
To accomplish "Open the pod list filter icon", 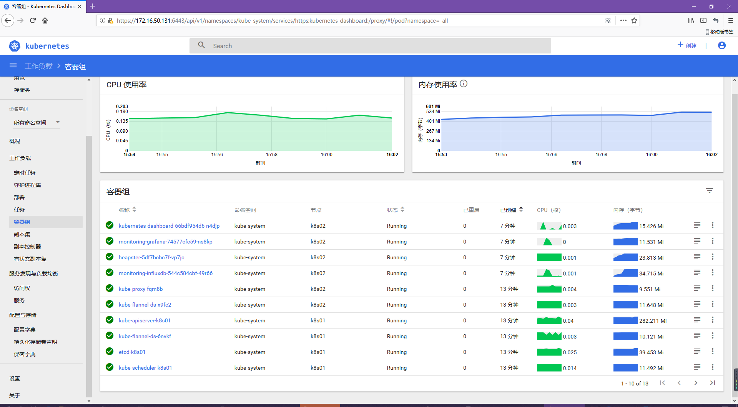I will tap(710, 190).
